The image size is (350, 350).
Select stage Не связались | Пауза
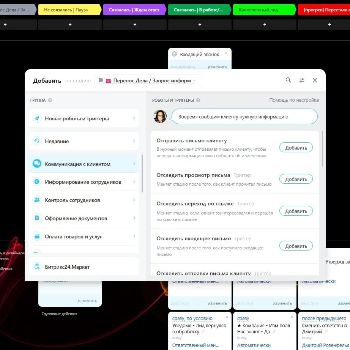pos(70,10)
